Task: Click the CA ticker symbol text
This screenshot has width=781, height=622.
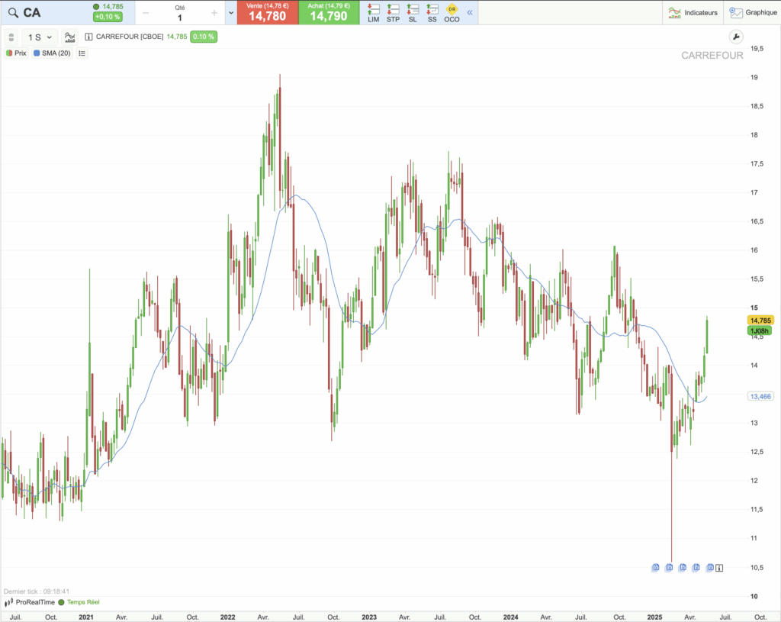Action: click(32, 13)
